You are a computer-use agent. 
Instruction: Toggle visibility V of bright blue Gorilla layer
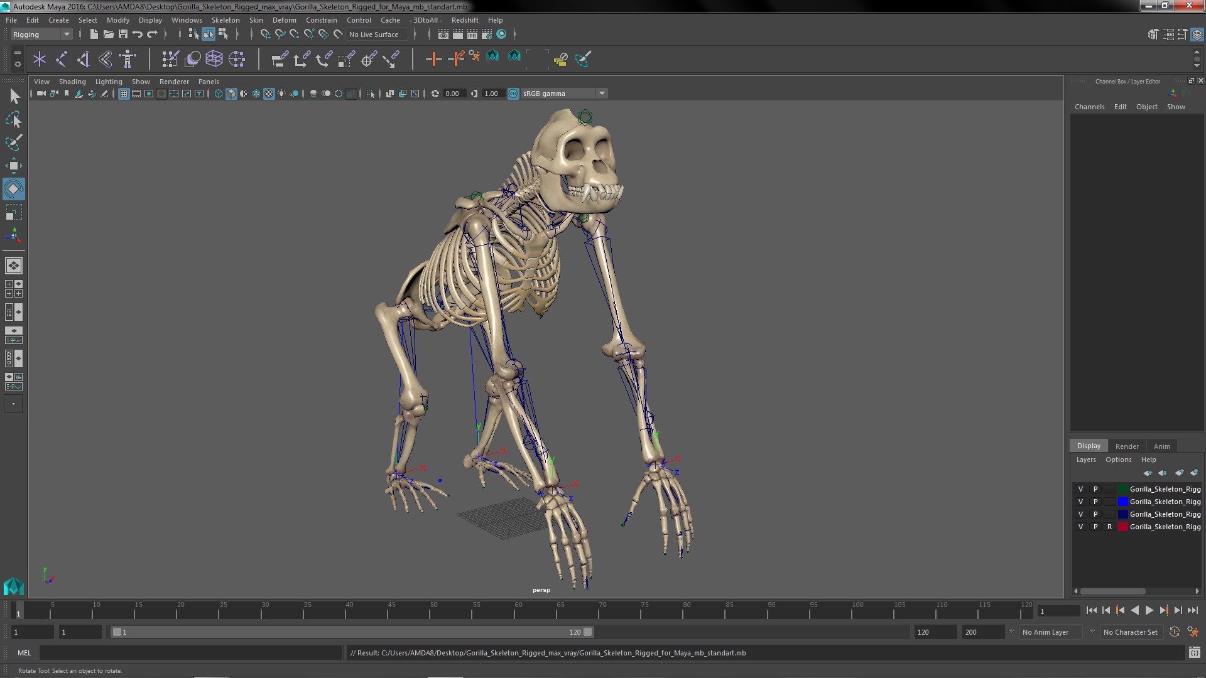coord(1080,502)
